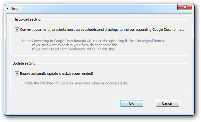The height and width of the screenshot is (122, 201).
Task: Toggle the Enable automatic update check checkbox
Action: tap(17, 74)
